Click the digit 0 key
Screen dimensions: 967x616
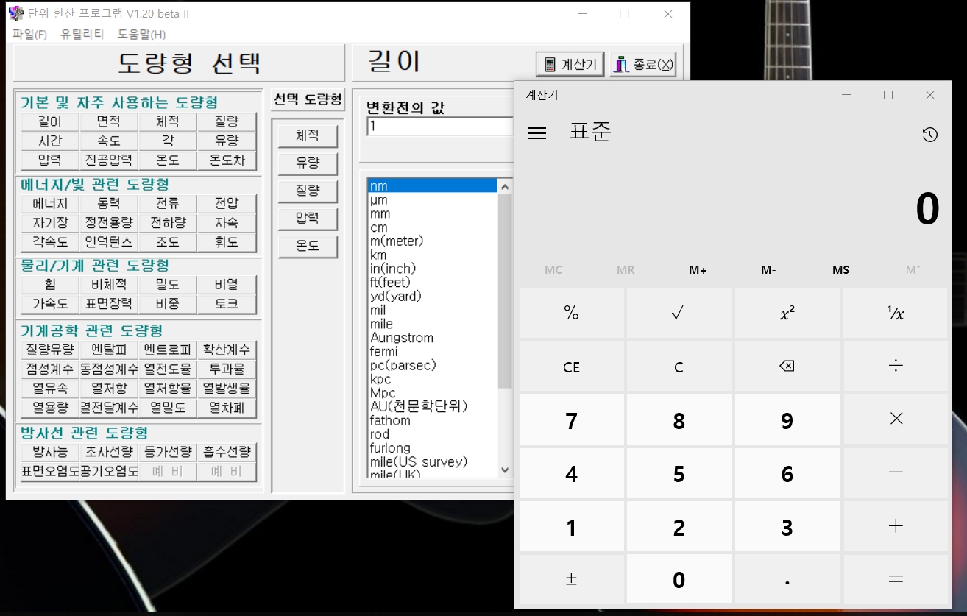point(679,580)
